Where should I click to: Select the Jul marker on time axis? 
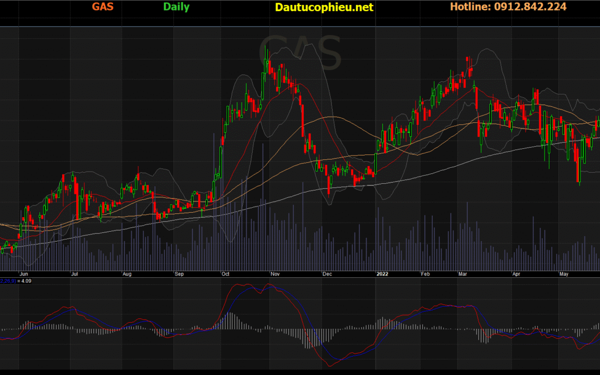click(x=74, y=274)
